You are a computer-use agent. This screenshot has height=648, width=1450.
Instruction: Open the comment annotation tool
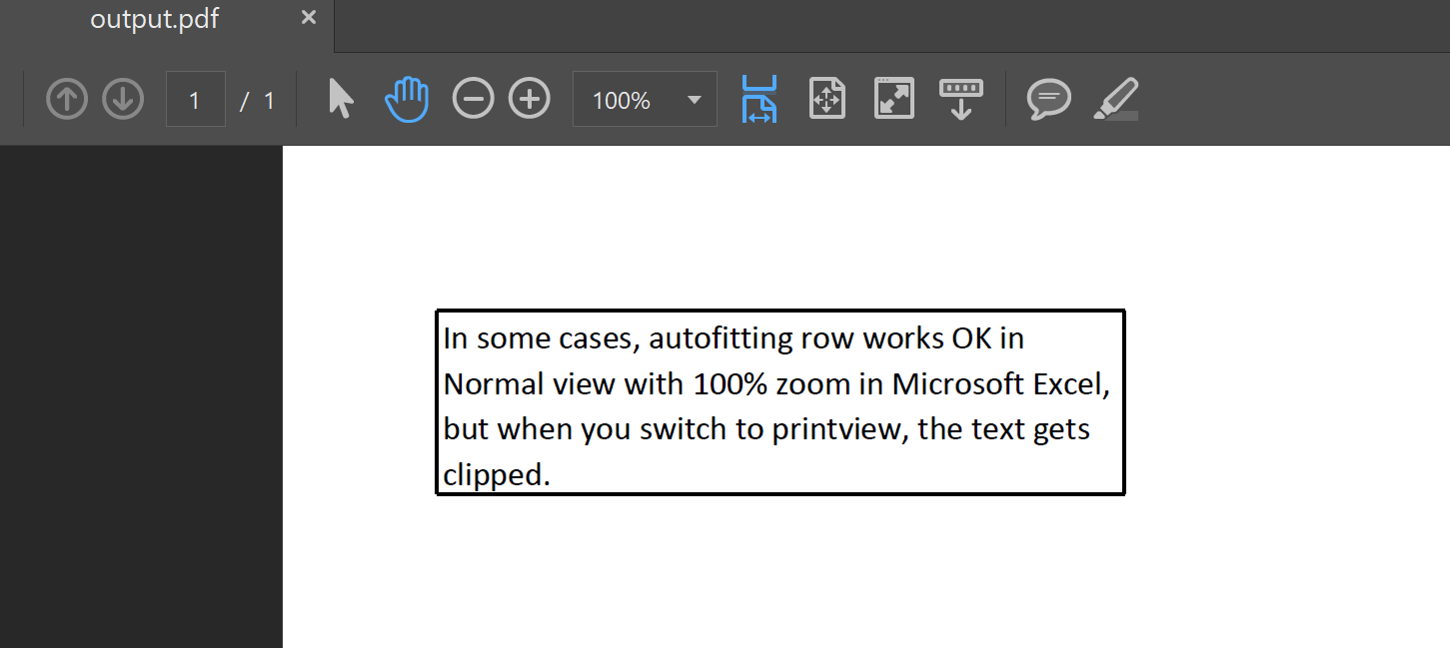(1048, 98)
